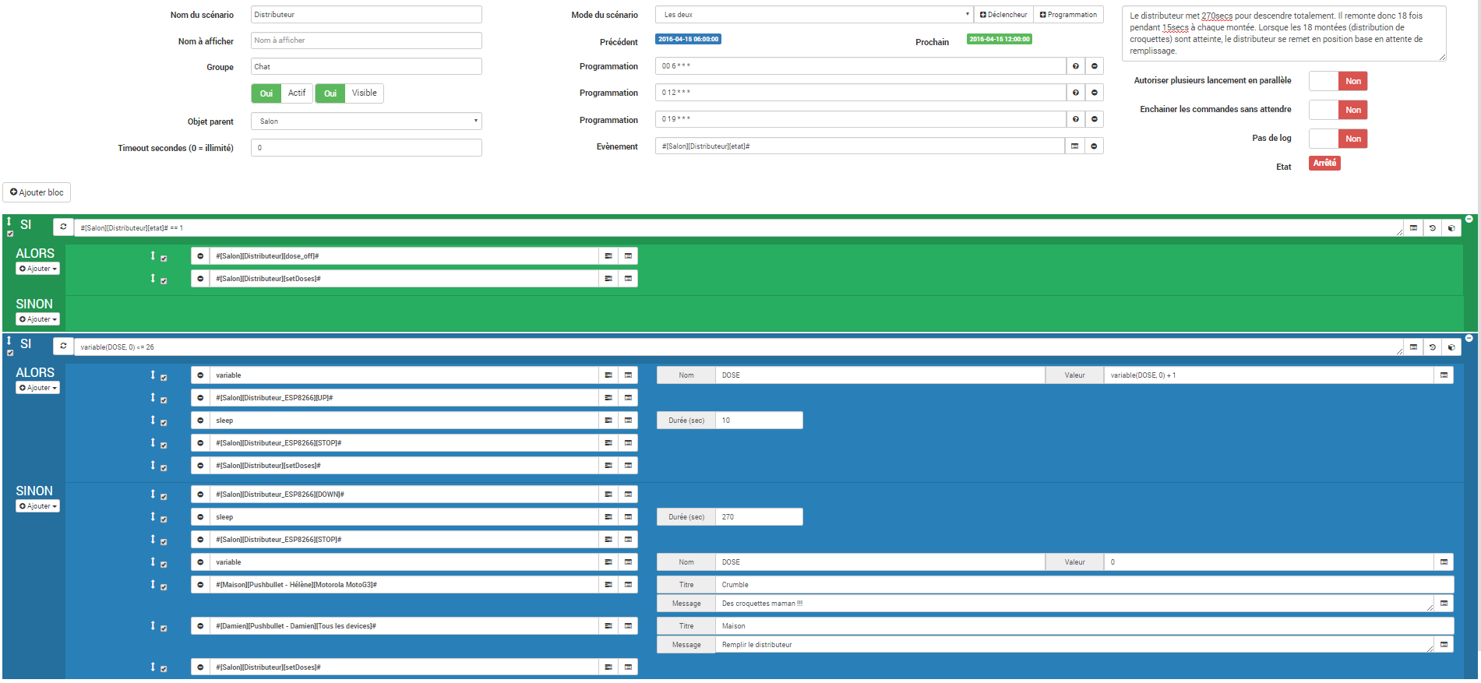This screenshot has height=683, width=1481.
Task: Delete the "0 19 * * *" programmation row
Action: pos(1094,119)
